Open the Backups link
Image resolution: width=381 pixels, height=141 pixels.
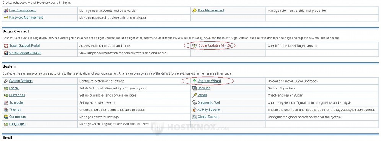pyautogui.click(x=204, y=88)
